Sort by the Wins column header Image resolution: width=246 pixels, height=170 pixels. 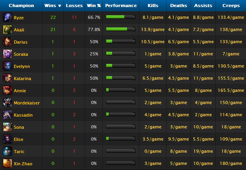(x=53, y=5)
